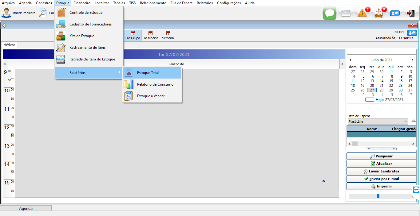Viewport: 420px width, 216px height.
Task: Open Controle de Estoque menu item
Action: (86, 13)
